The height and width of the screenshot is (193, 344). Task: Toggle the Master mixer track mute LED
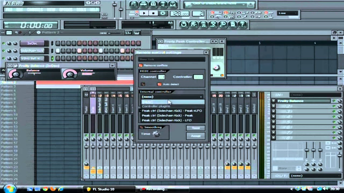(86, 135)
